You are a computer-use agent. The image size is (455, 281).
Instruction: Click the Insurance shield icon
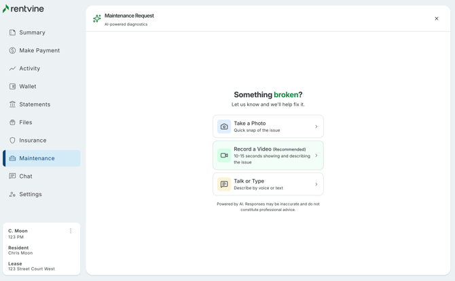coord(12,140)
